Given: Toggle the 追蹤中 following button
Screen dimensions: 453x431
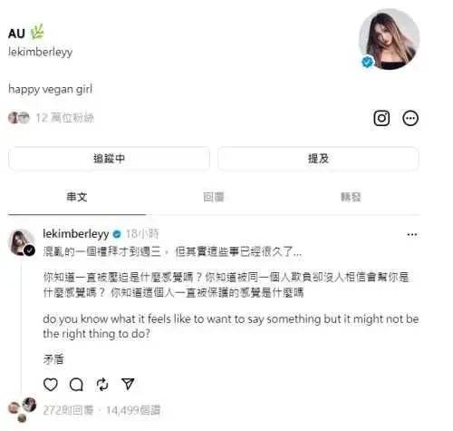Looking at the screenshot, I should [109, 159].
